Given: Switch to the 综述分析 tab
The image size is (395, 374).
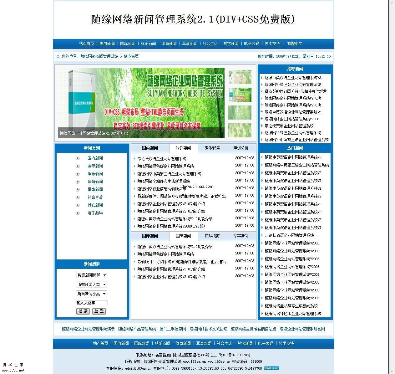Looking at the screenshot, I should (241, 148).
